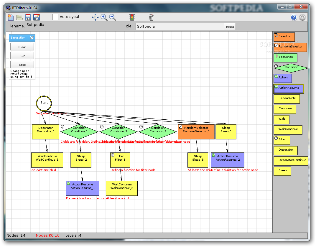Click the 'Nodes KO:10' status text
The width and height of the screenshot is (316, 247).
tap(47, 235)
